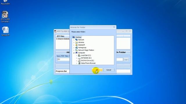This screenshot has width=186, height=104.
Task: Expand the Network tree node
Action: coord(74,40)
